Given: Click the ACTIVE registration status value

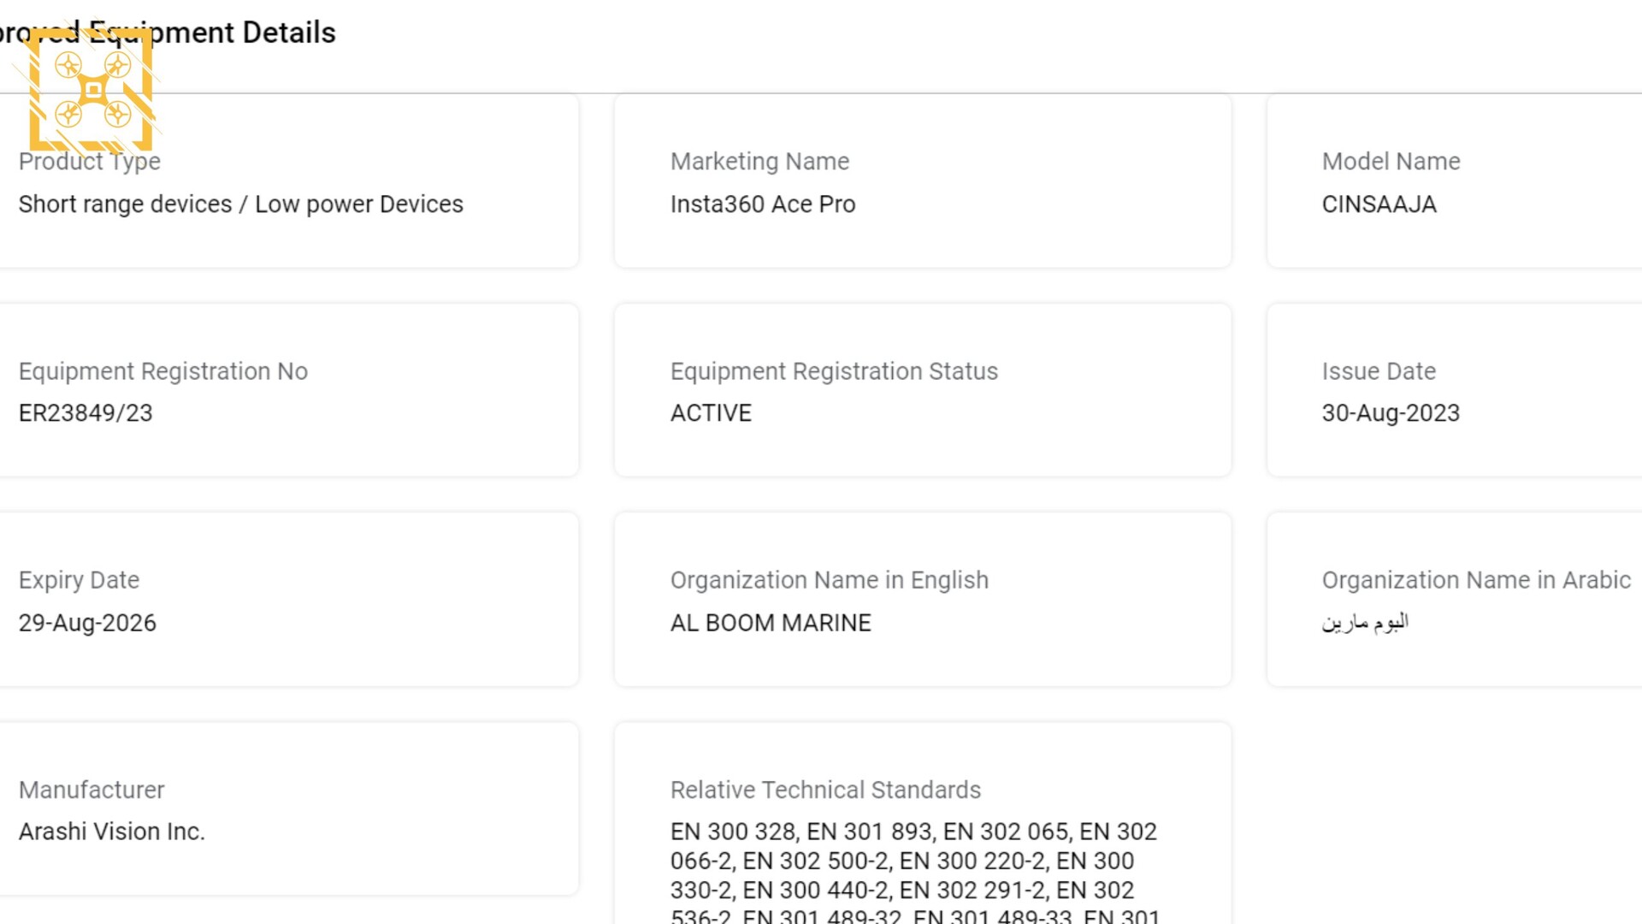Looking at the screenshot, I should [x=711, y=413].
